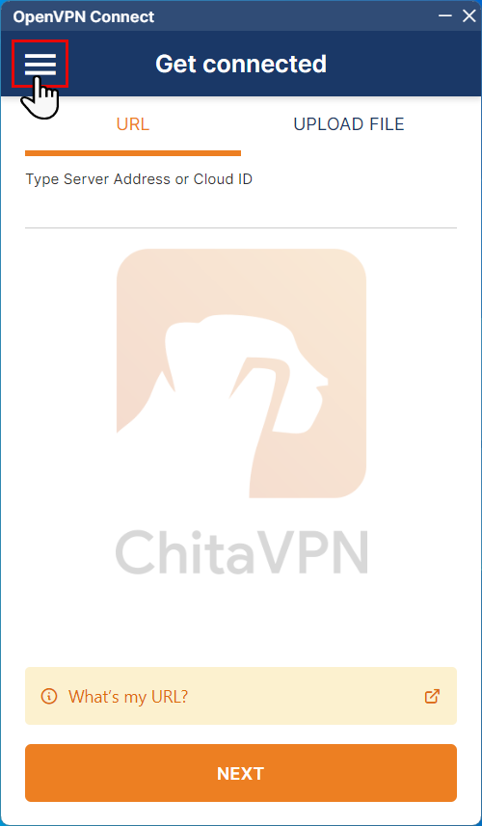Click the ChitaVPN cheetah logo
This screenshot has height=826, width=482.
click(241, 373)
